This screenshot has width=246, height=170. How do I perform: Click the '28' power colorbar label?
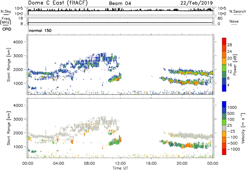coord(229,45)
